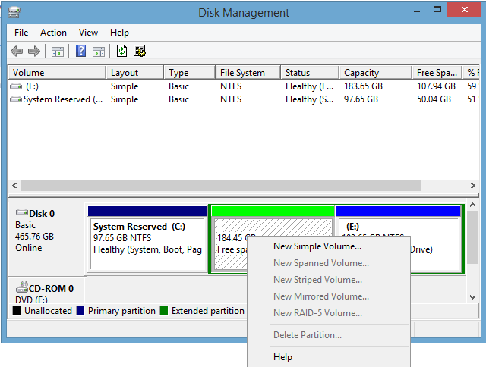The image size is (486, 367).
Task: Click the down arrow of disk pane scrollbar
Action: pyautogui.click(x=472, y=297)
